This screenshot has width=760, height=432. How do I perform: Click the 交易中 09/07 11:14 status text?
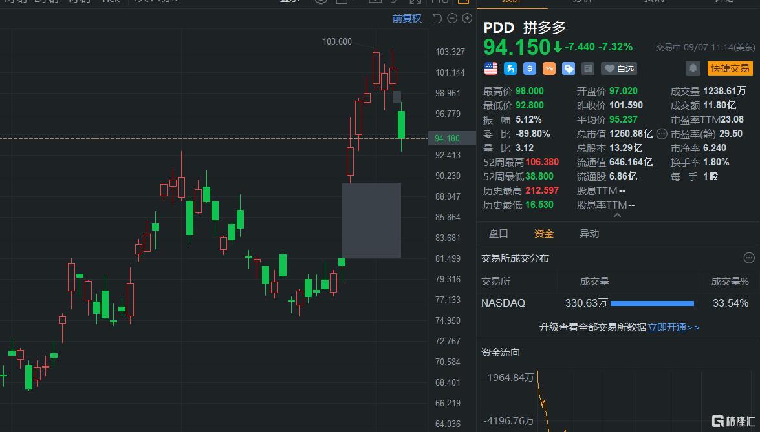tap(706, 47)
